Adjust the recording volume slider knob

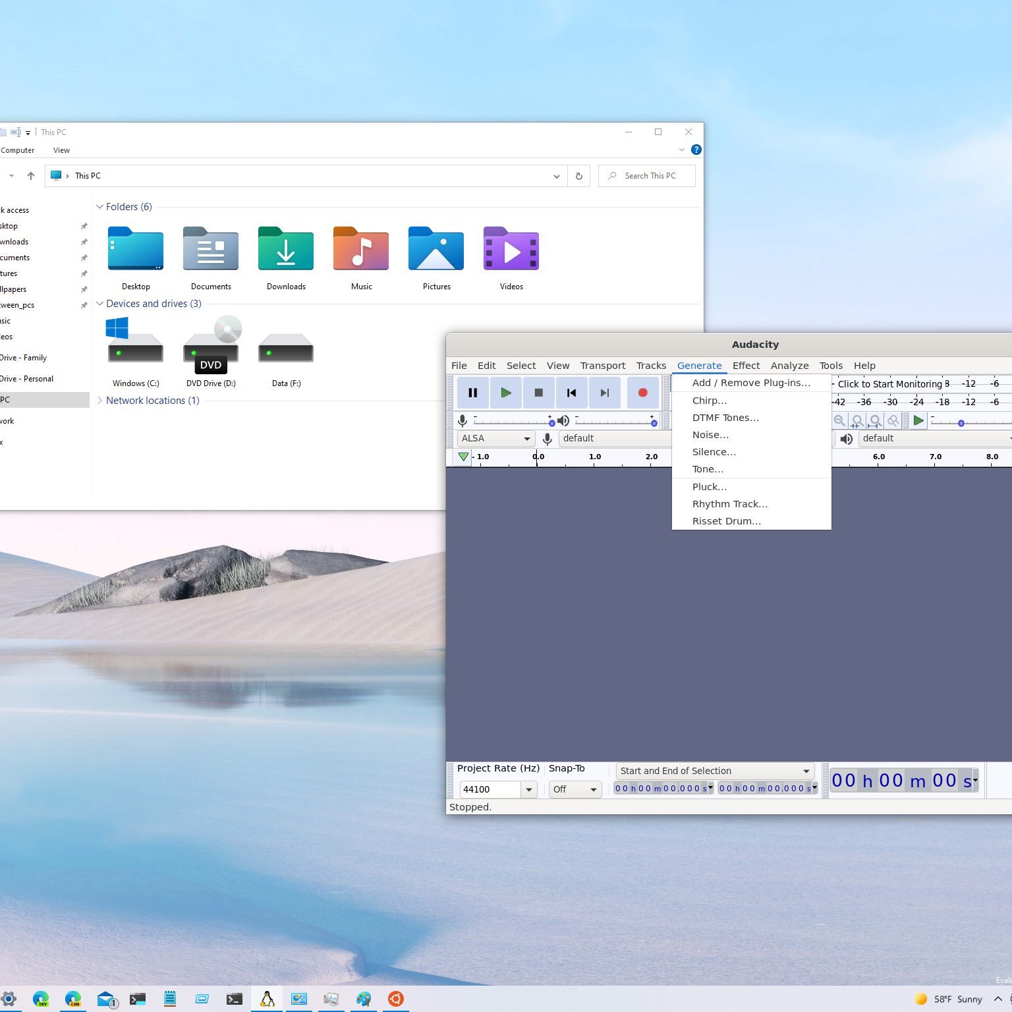click(551, 422)
